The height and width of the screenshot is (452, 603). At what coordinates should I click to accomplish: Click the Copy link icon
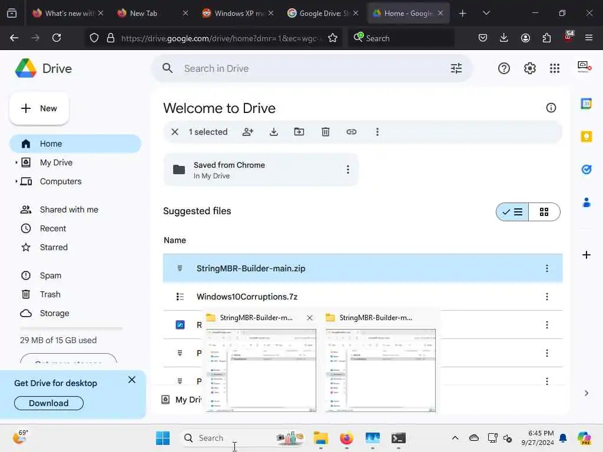[351, 132]
